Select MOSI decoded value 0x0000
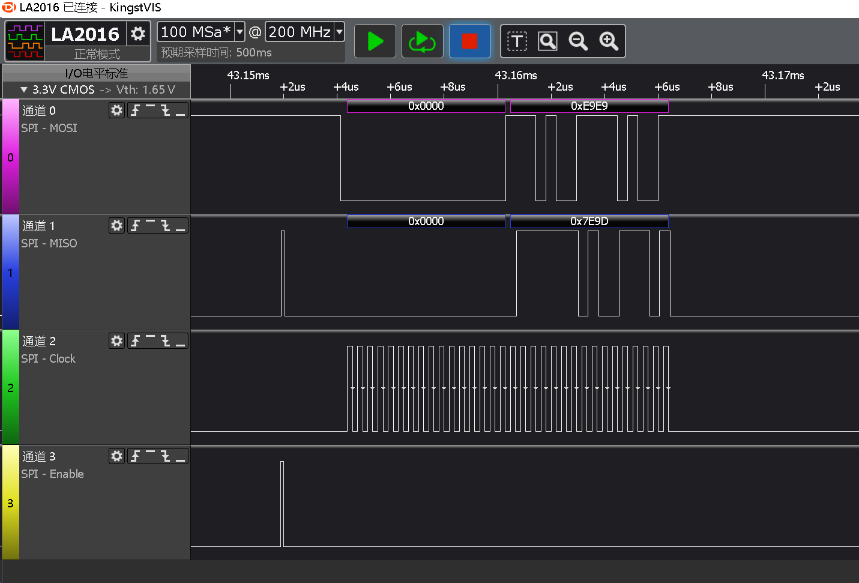The height and width of the screenshot is (583, 859). pos(426,106)
